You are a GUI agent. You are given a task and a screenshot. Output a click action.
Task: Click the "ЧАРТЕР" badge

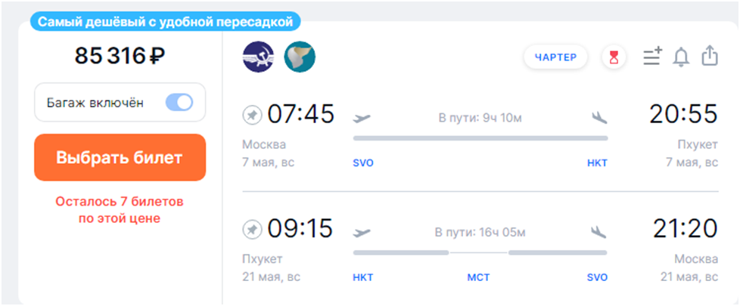(555, 57)
